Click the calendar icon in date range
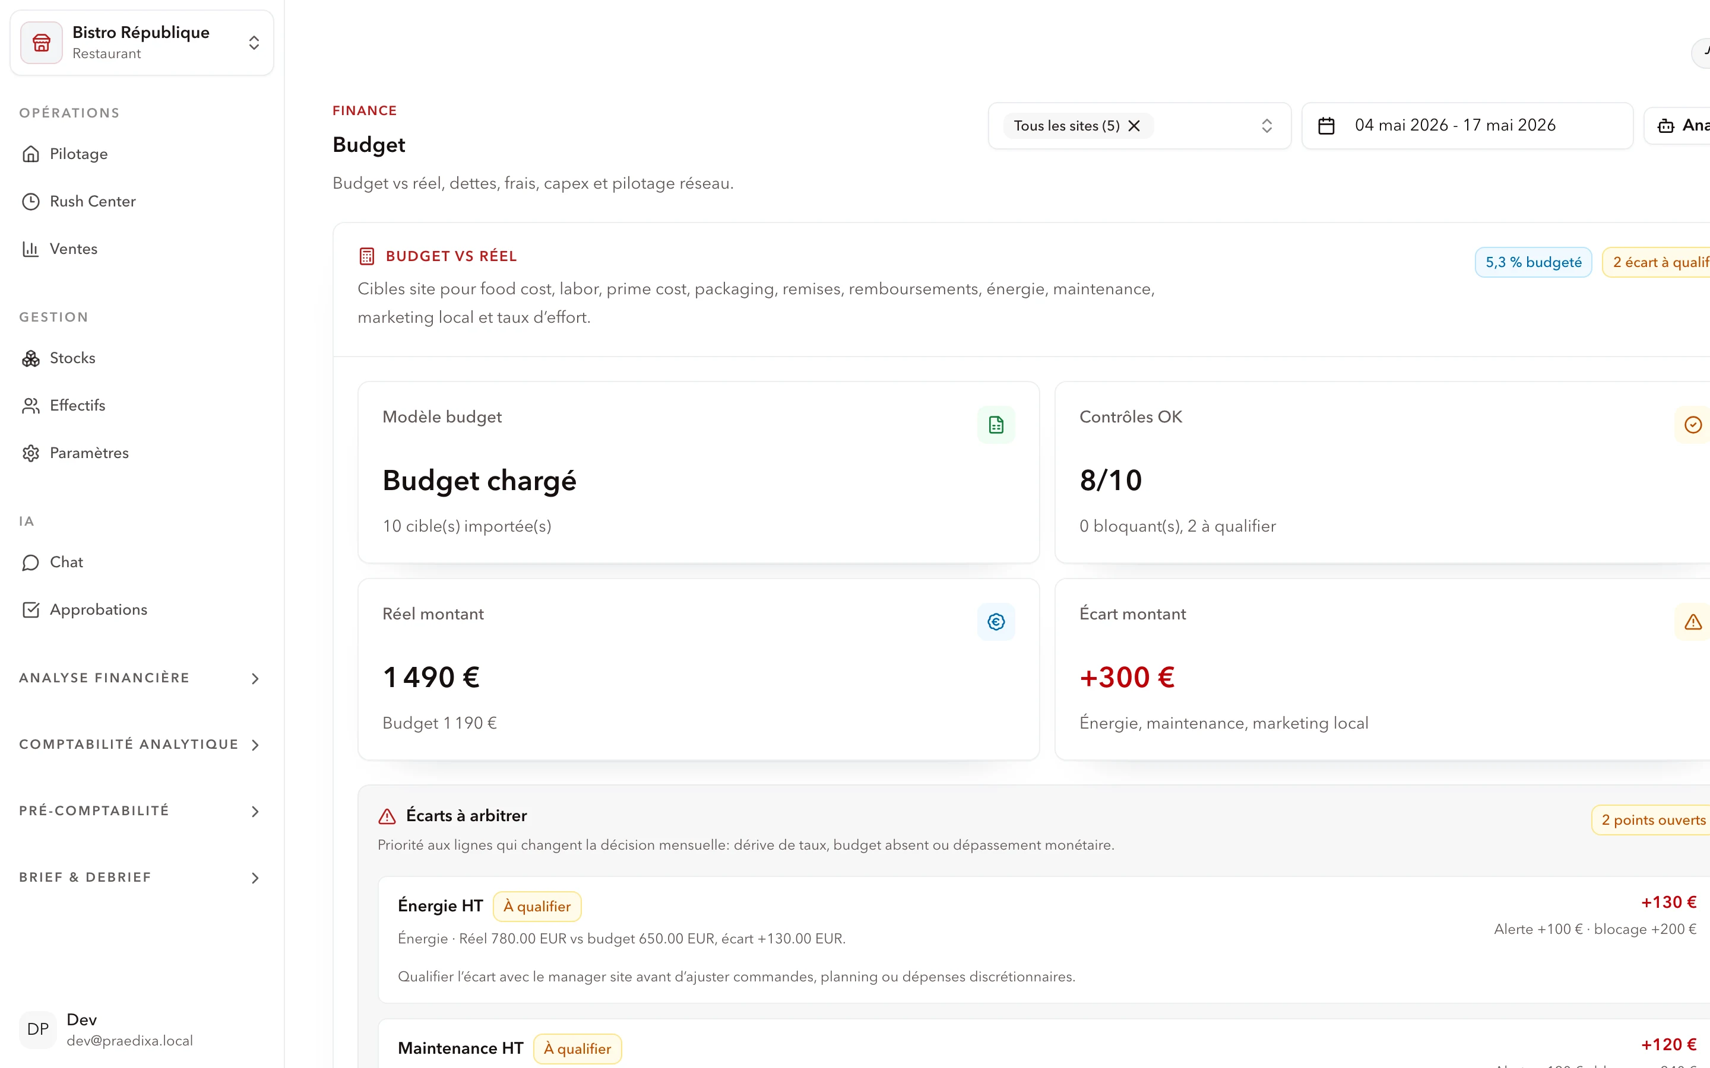This screenshot has width=1710, height=1068. point(1326,126)
